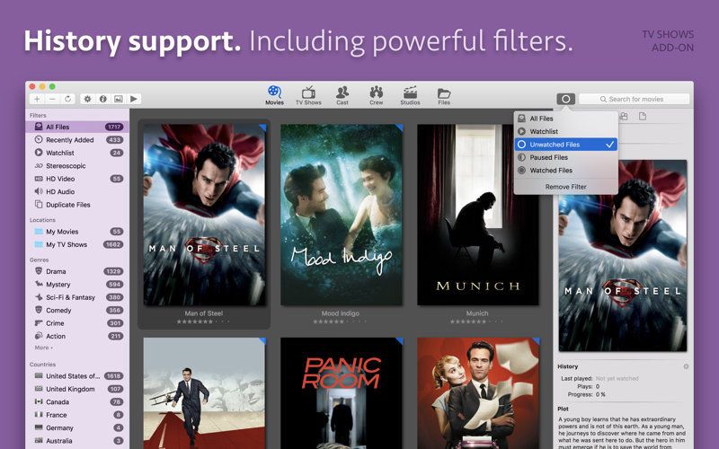Toggle the watch-state filter dropdown button

click(564, 99)
